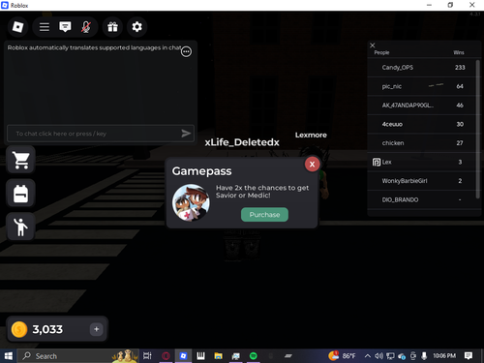Click the Lexmore player nametag

[x=311, y=135]
